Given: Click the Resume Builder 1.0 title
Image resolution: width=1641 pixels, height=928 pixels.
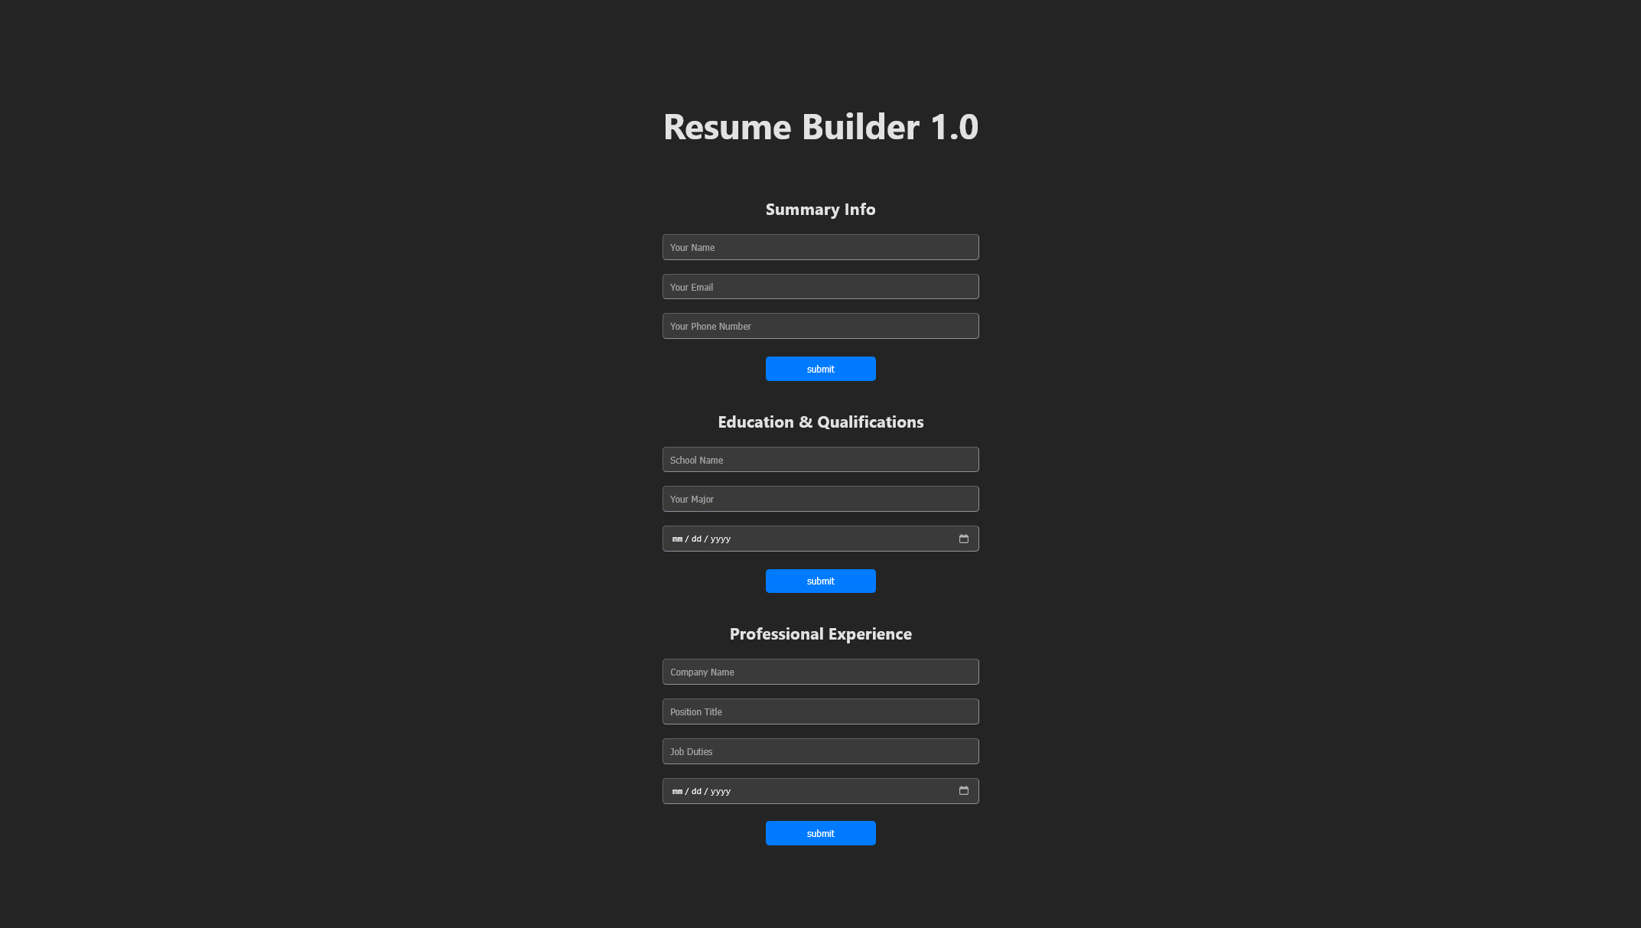Looking at the screenshot, I should coord(820,126).
